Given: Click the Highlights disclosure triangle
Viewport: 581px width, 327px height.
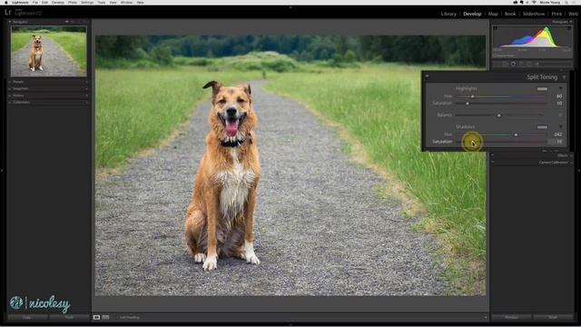Looking at the screenshot, I should pos(561,89).
